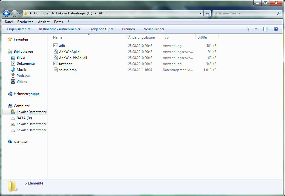Click the Forward navigation arrow
285x196 pixels.
14,13
